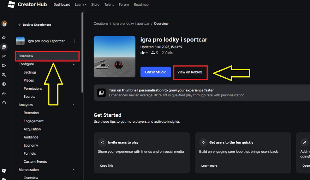Open the Analytics graph icon in left rail
This screenshot has height=180, width=310.
(4, 56)
